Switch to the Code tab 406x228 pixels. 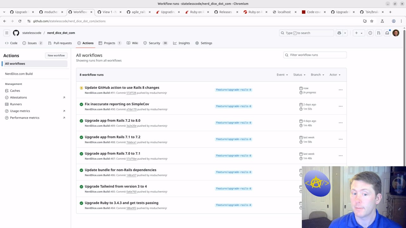[x=11, y=43]
